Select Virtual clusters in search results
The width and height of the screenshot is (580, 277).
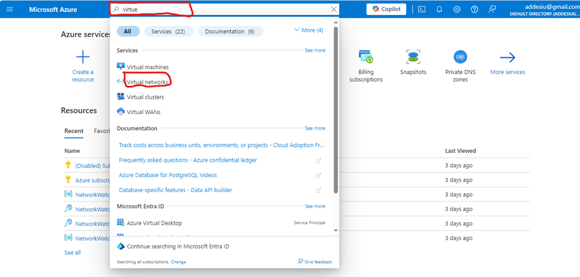[x=145, y=97]
